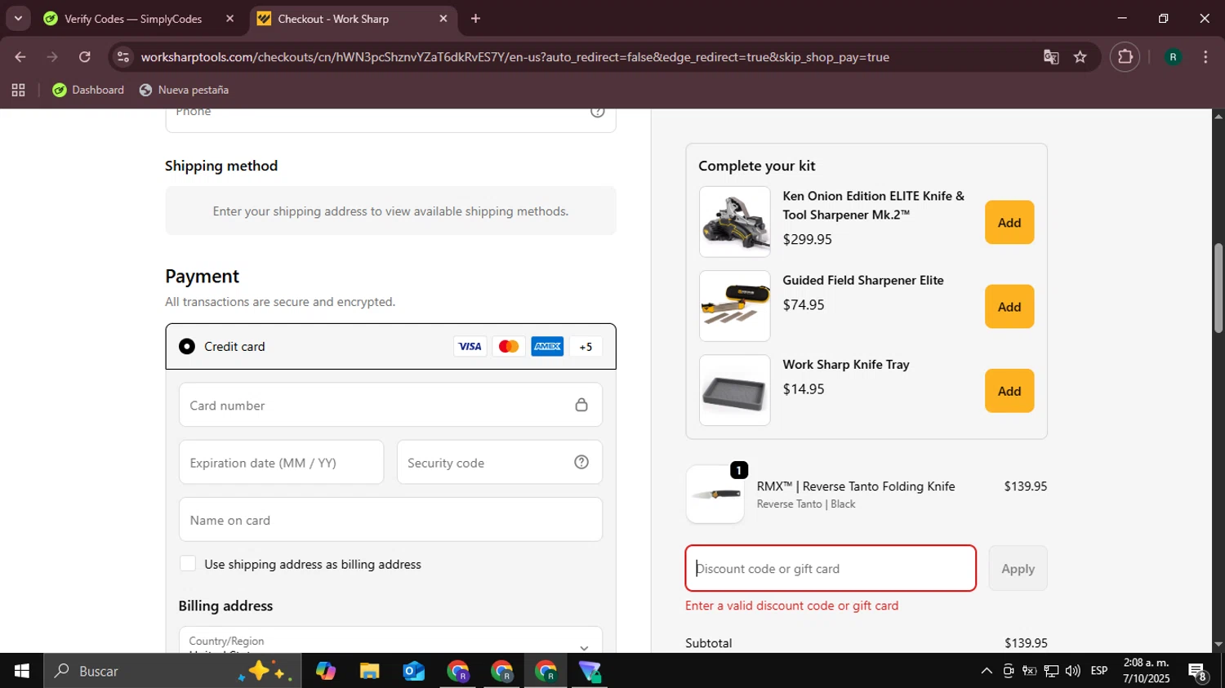Click the padlock icon in Card number
Image resolution: width=1225 pixels, height=688 pixels.
[581, 405]
